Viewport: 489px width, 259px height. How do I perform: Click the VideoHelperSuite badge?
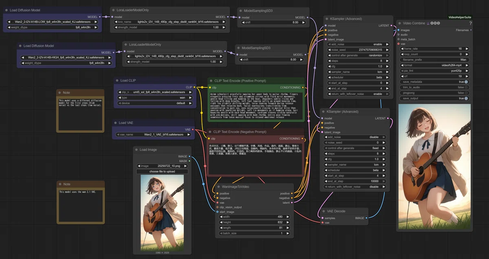click(460, 17)
